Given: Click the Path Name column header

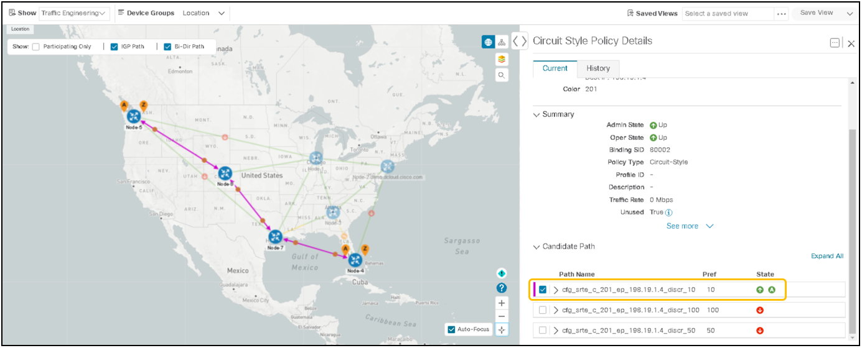Looking at the screenshot, I should click(x=576, y=274).
